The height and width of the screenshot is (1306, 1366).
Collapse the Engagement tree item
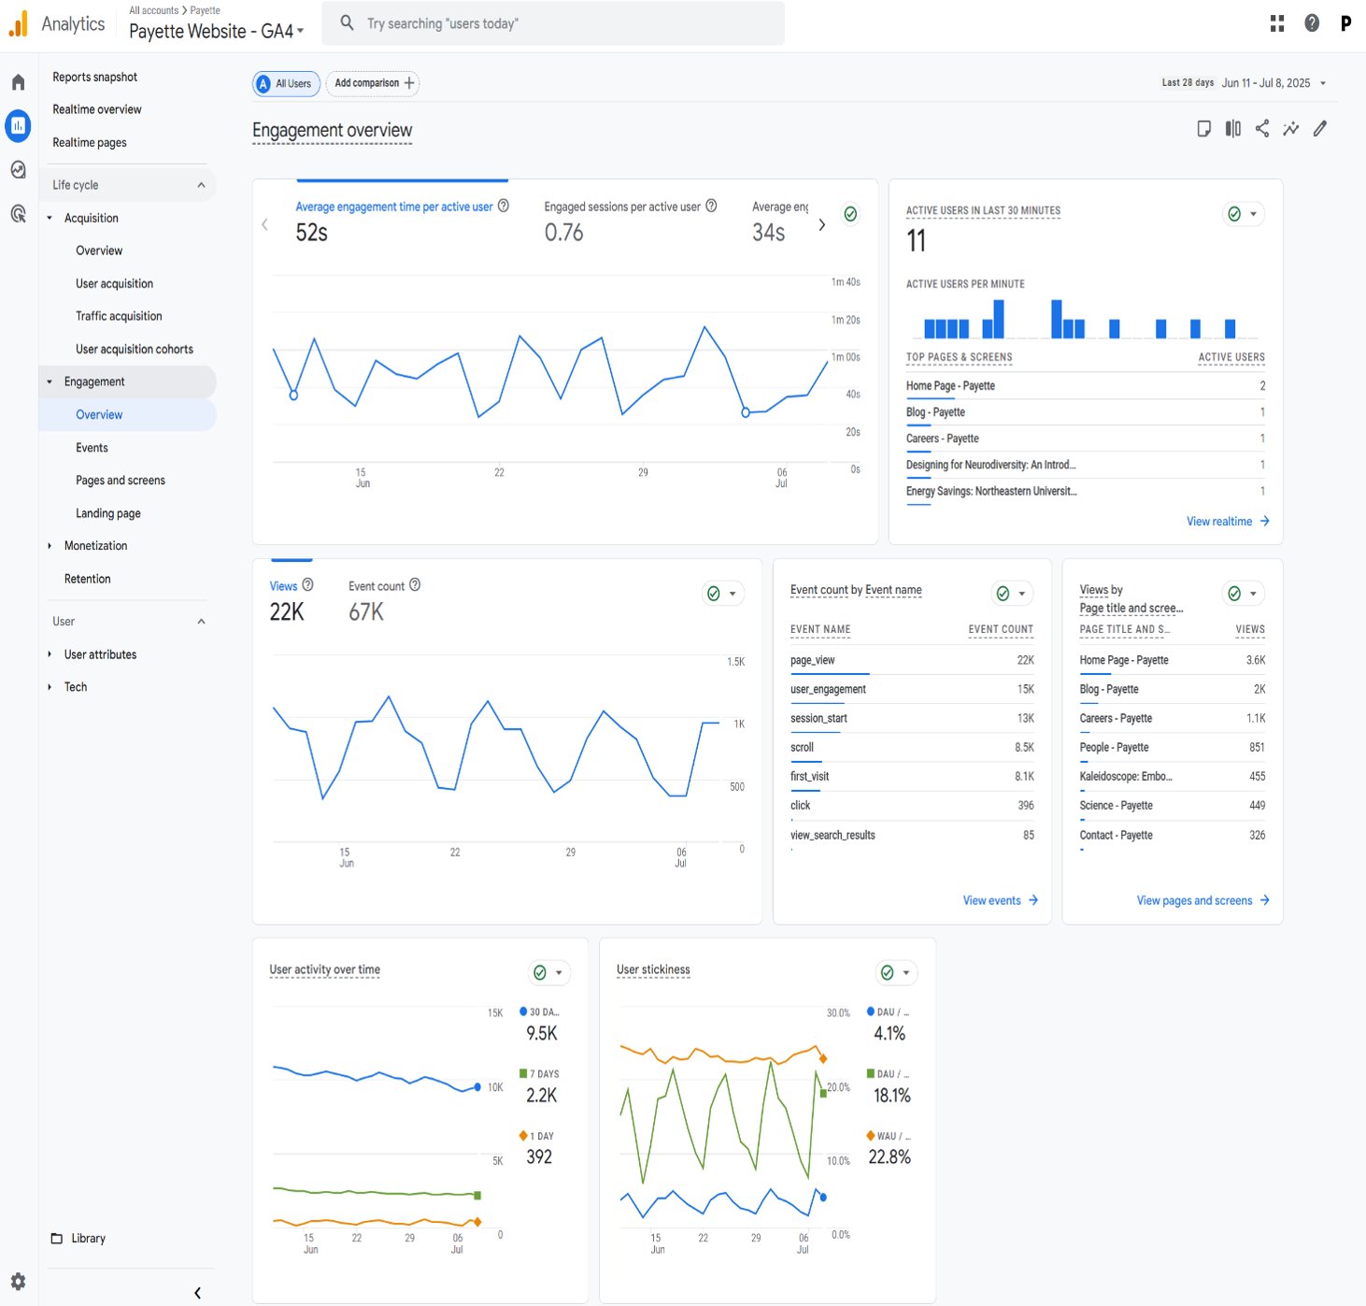coord(50,381)
